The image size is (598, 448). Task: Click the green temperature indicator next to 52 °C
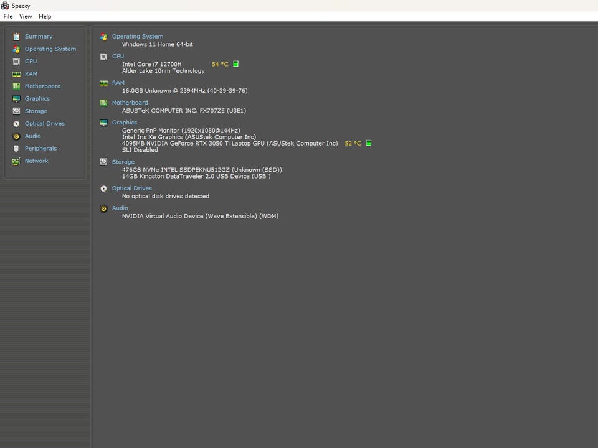[369, 143]
